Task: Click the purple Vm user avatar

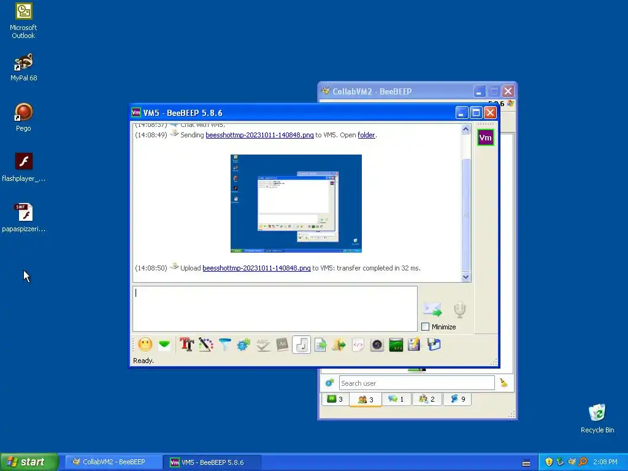Action: [x=486, y=138]
